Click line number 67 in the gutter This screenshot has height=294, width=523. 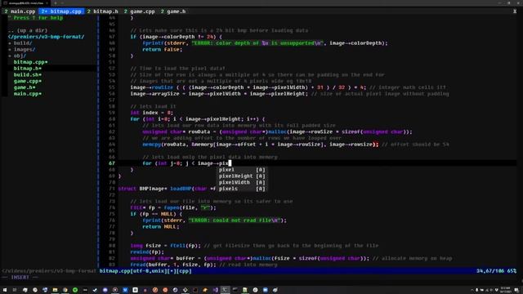[111, 163]
